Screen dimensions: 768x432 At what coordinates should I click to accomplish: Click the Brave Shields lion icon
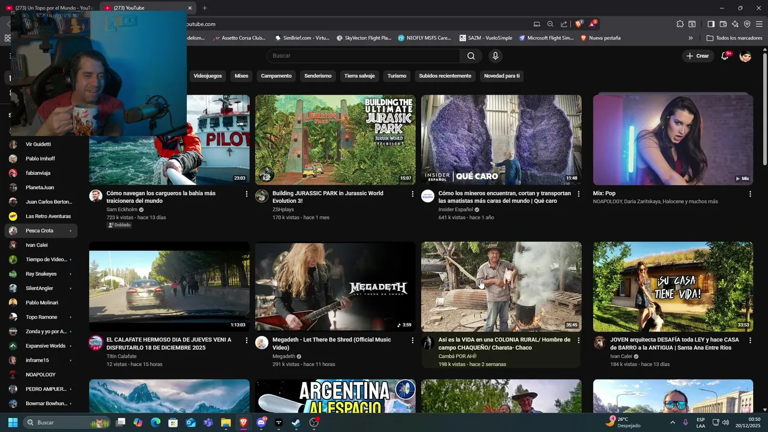pos(578,24)
